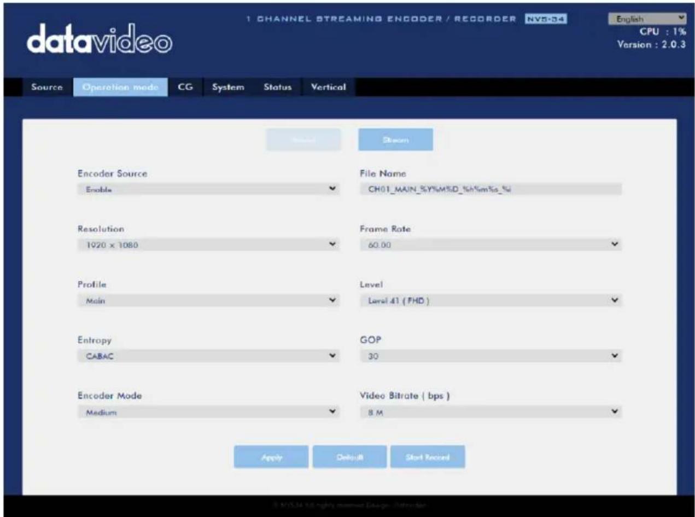Viewport: 695px width, 517px height.
Task: Expand the Encoder Source dropdown
Action: pos(208,189)
